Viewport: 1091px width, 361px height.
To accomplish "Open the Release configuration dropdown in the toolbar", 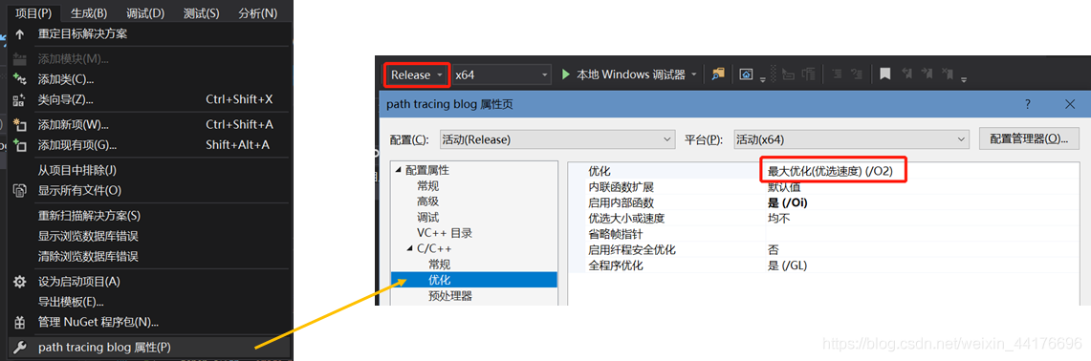I will [416, 74].
